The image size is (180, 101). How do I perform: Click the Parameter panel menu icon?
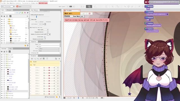coord(59,59)
